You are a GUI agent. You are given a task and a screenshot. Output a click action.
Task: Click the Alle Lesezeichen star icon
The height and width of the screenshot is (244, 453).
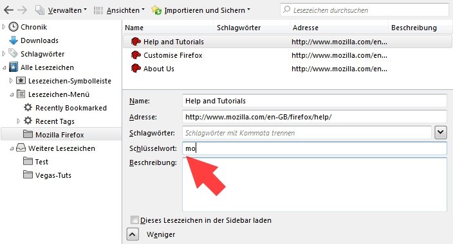[14, 67]
